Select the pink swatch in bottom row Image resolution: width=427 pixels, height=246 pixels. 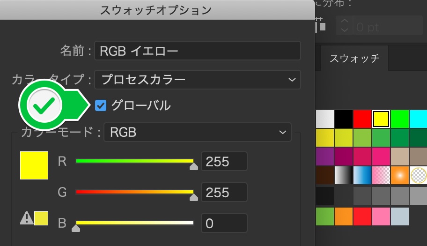pos(381,216)
